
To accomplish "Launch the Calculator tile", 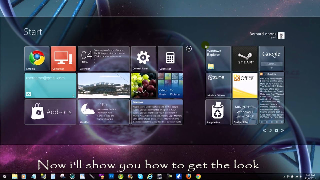I will coord(170,58).
